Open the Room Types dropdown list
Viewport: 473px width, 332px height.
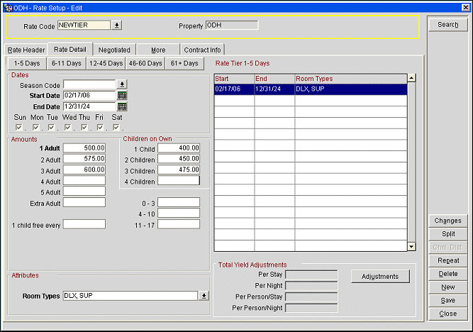pyautogui.click(x=204, y=296)
